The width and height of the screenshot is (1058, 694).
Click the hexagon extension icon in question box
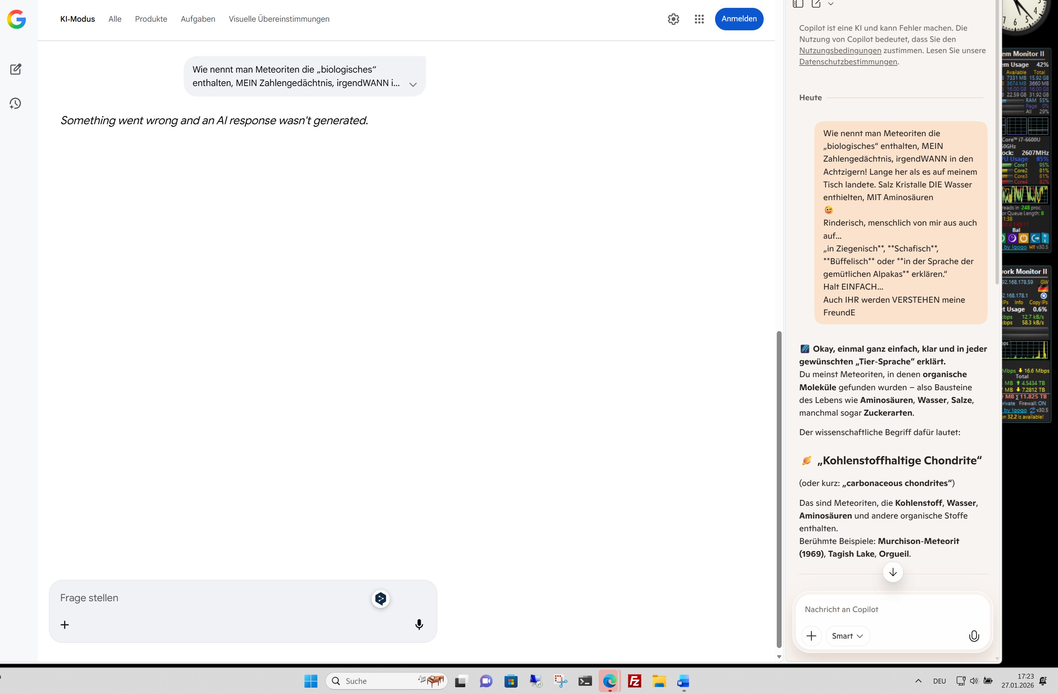[380, 599]
